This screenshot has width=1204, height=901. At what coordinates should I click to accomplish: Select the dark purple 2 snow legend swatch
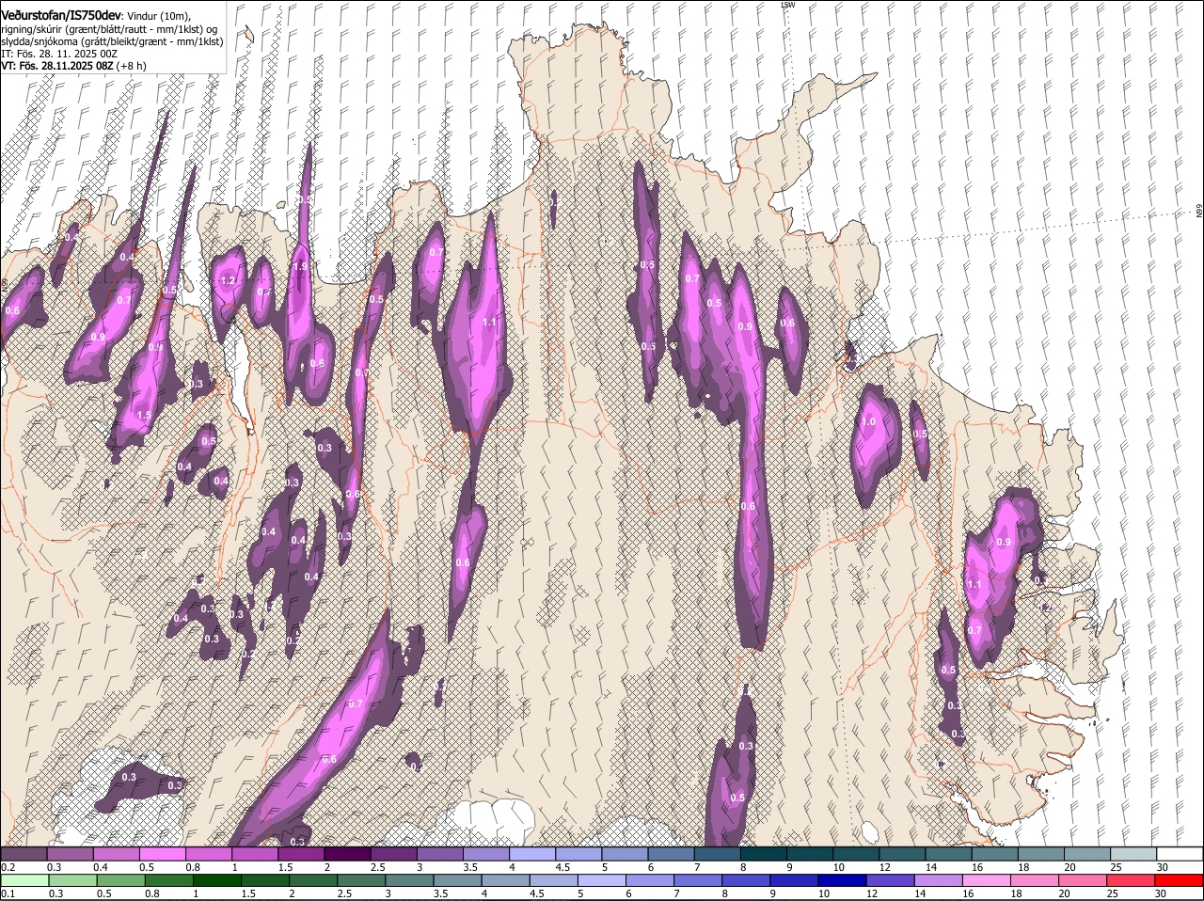[x=347, y=854]
